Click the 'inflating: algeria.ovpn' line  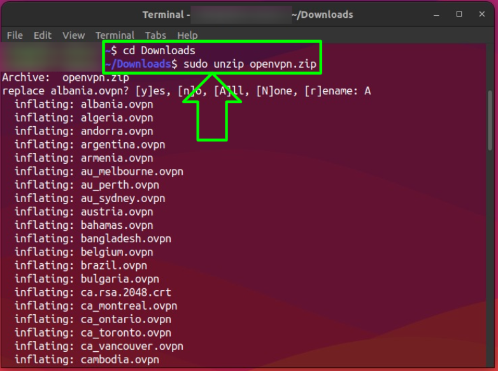click(x=84, y=118)
